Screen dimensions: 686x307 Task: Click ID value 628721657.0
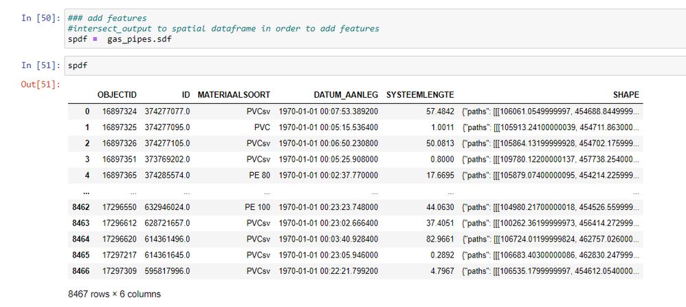pos(168,223)
